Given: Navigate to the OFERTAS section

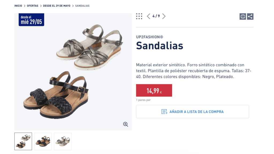Looking at the screenshot, I should coord(32,5).
